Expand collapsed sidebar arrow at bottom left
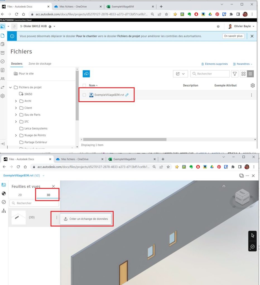260x285 pixels. (x=3, y=144)
